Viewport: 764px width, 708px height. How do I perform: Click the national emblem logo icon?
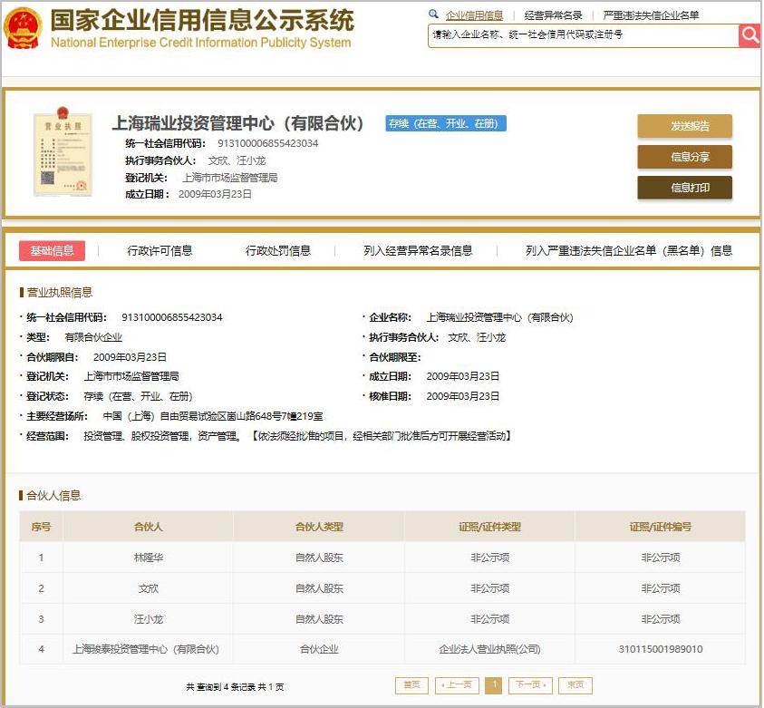click(x=23, y=27)
